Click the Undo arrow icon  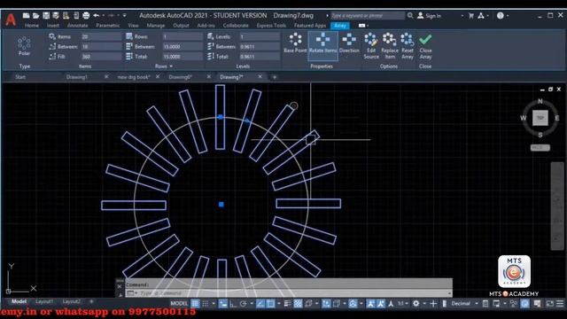pos(97,16)
